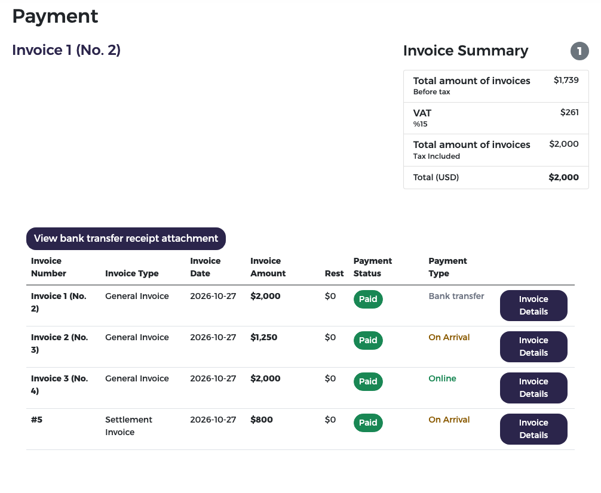
Task: Click the Paid status badge for Invoice 1
Action: (x=368, y=299)
